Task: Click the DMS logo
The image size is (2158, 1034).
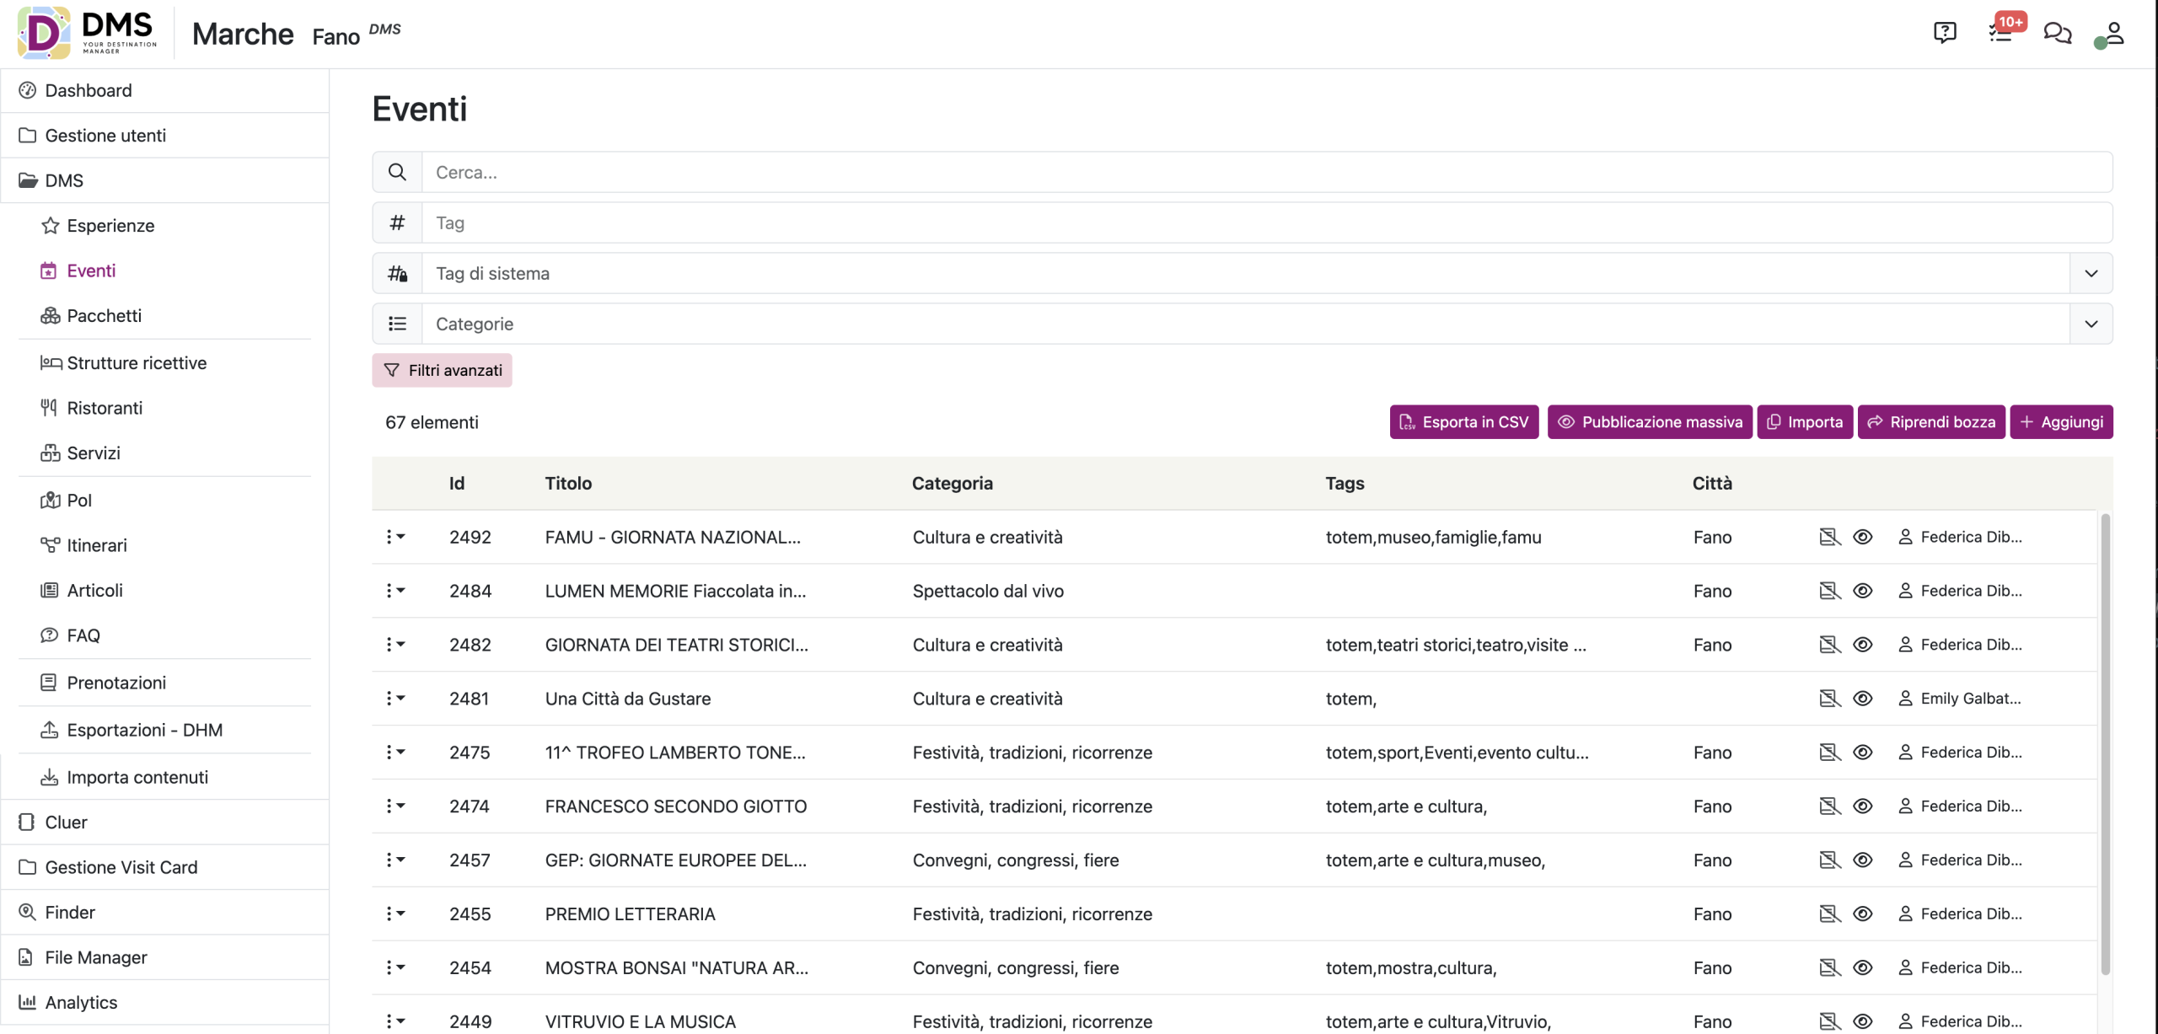Action: point(88,33)
